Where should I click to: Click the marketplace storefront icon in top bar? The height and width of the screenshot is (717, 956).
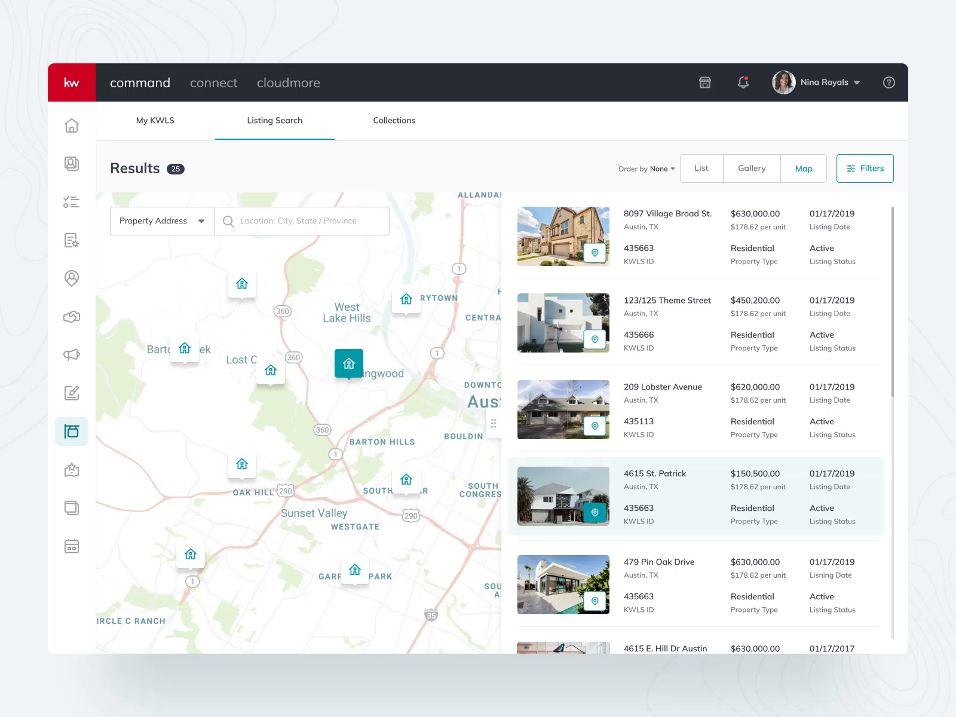(704, 82)
